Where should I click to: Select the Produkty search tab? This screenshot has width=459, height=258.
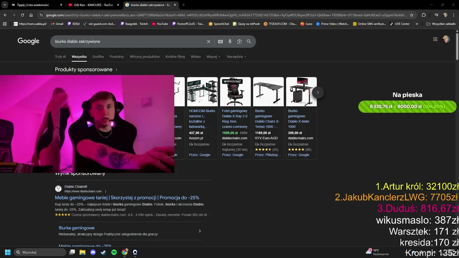pyautogui.click(x=117, y=57)
